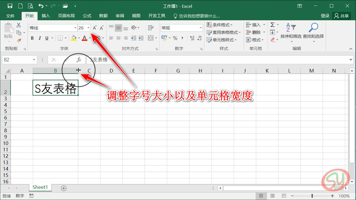Apply the format painter brush

pos(19,40)
